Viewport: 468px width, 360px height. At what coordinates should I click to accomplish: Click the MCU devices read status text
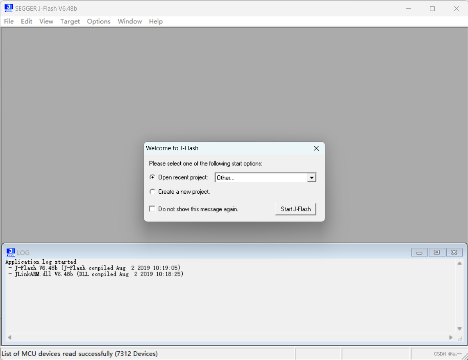click(x=80, y=354)
